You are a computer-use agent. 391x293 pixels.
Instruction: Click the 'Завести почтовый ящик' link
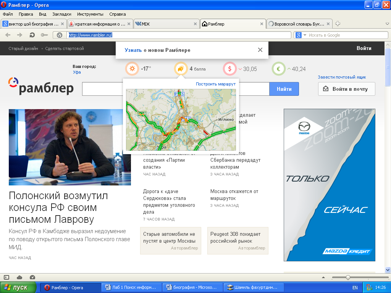pyautogui.click(x=342, y=77)
